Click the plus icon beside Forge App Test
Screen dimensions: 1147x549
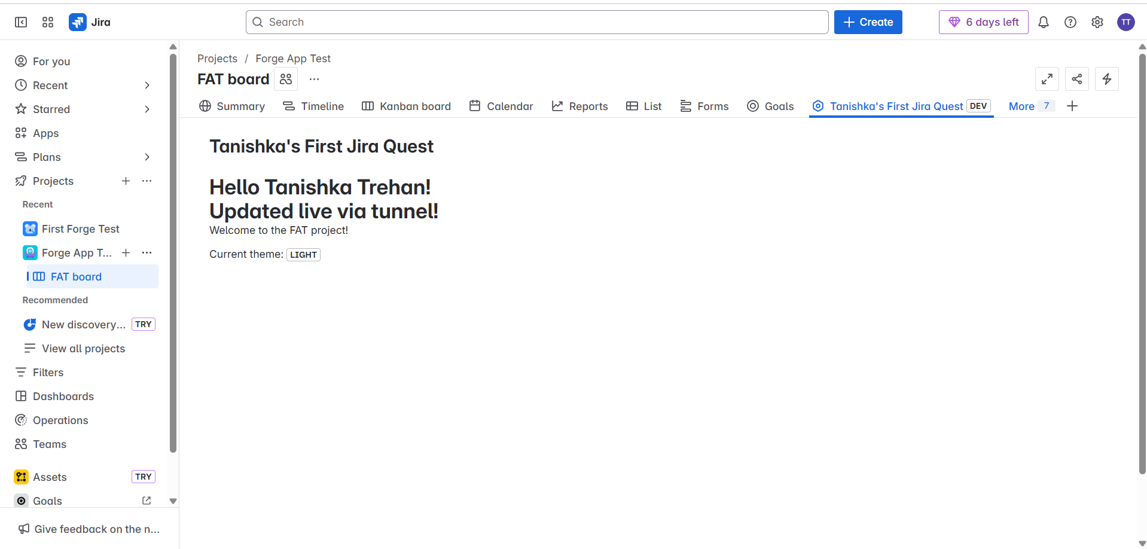click(126, 252)
